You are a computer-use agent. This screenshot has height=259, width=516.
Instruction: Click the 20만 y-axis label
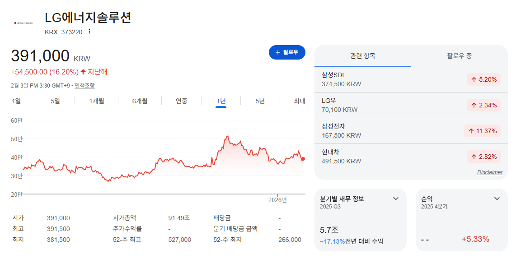(17, 194)
